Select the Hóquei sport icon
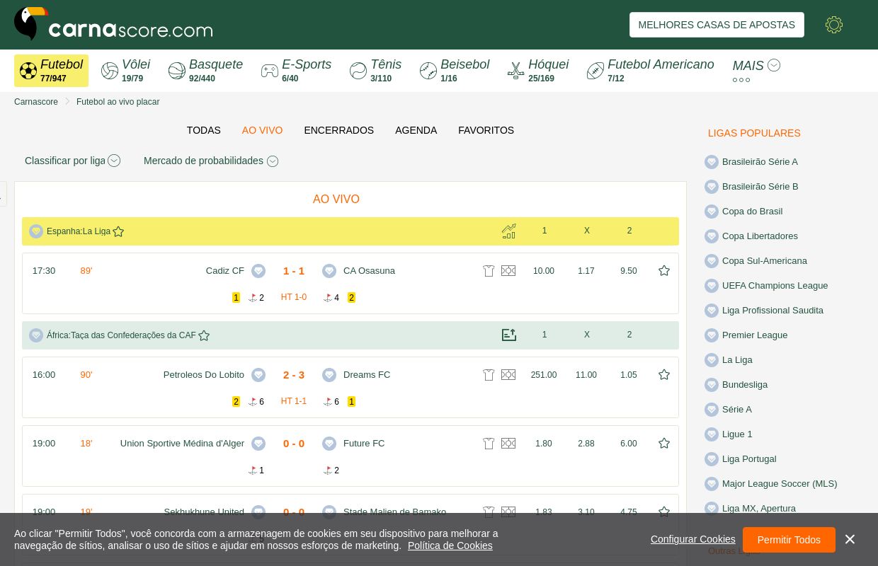 pyautogui.click(x=516, y=71)
